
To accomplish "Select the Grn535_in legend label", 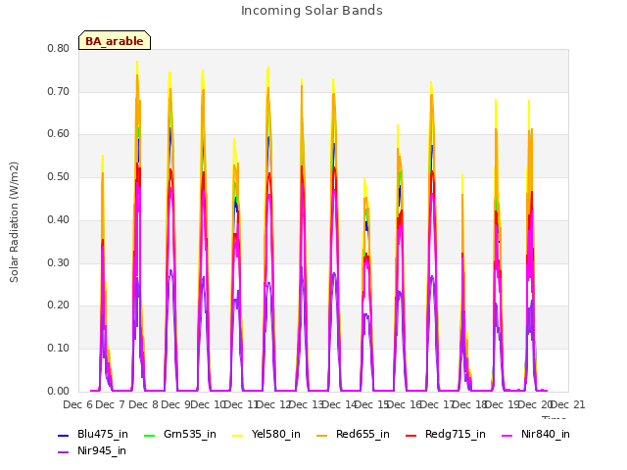I will [x=190, y=434].
